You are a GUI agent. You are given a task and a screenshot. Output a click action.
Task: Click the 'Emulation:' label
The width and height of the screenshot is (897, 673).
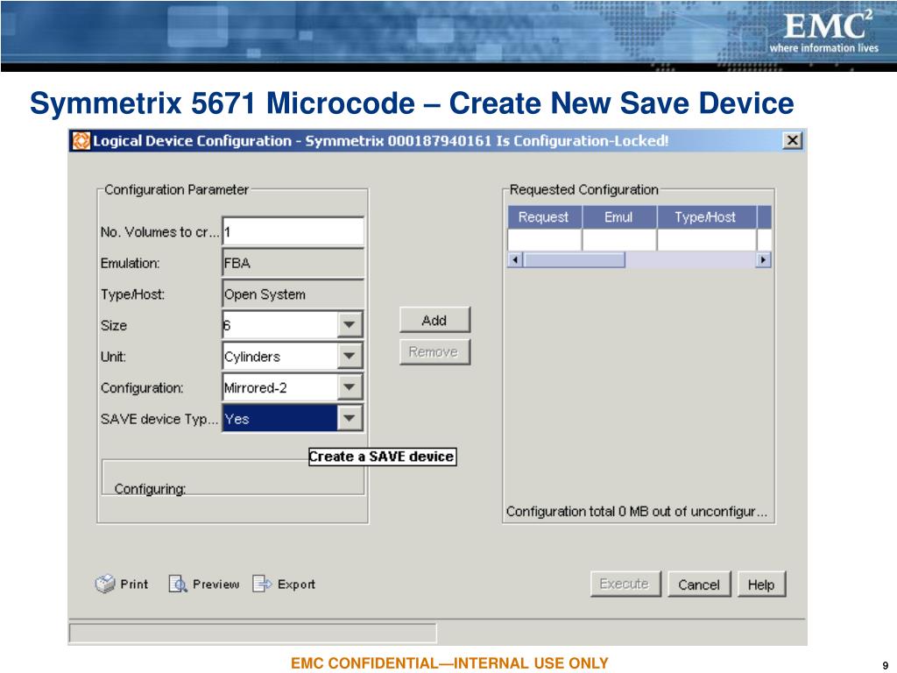pos(130,263)
